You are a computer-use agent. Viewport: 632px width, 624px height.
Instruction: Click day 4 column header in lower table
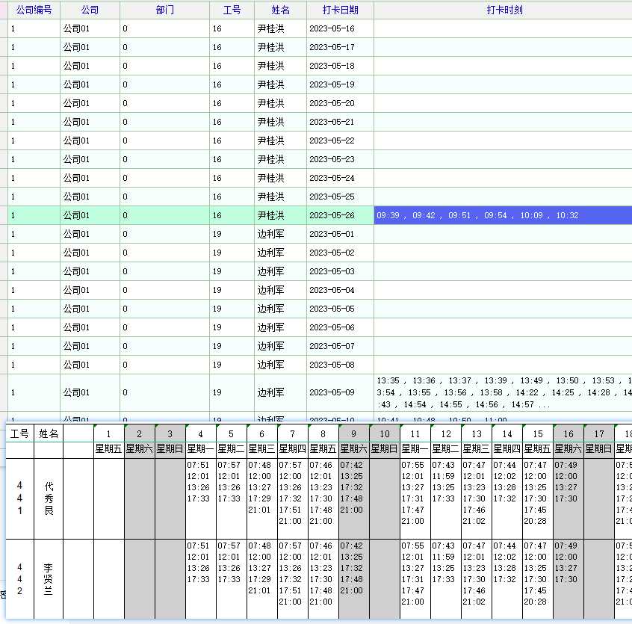[x=200, y=433]
